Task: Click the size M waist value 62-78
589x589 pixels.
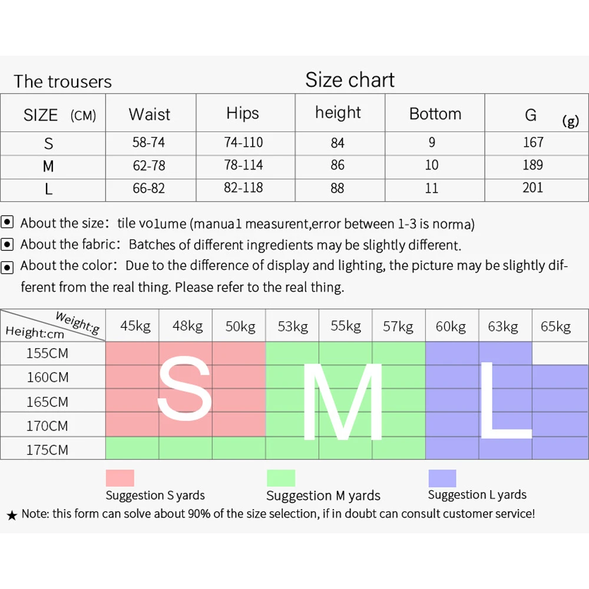Action: coord(149,166)
